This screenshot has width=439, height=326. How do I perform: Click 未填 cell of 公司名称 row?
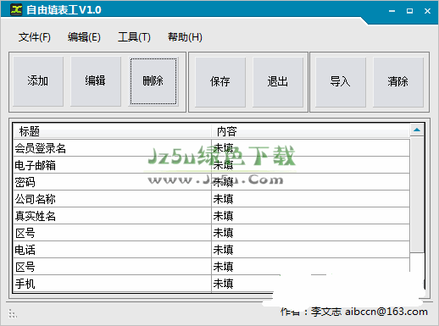click(x=310, y=199)
